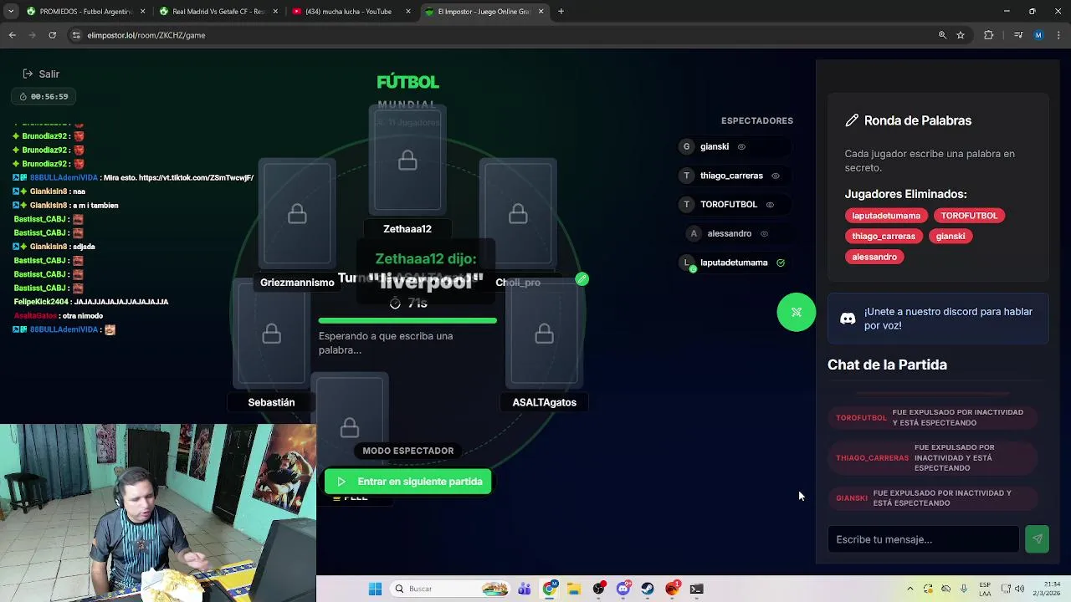Toggle eye icon next to gianski

click(x=741, y=147)
